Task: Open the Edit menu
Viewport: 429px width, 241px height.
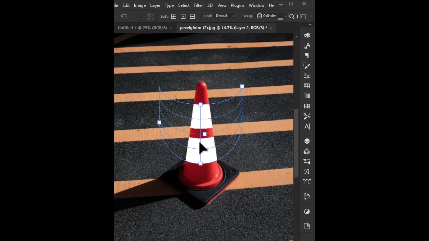Action: [126, 5]
